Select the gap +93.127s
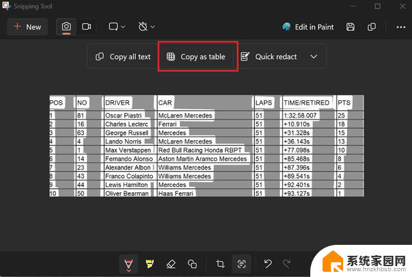412x277 pixels. point(297,193)
